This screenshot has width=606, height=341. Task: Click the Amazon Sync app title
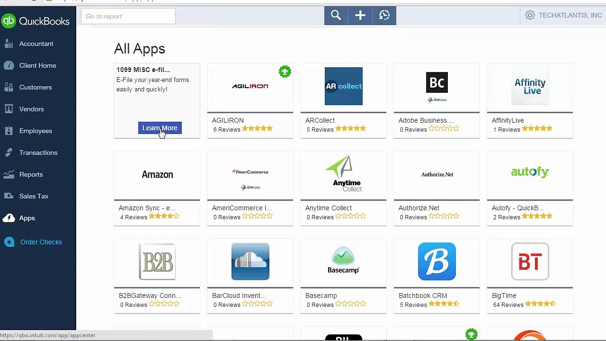pos(147,208)
